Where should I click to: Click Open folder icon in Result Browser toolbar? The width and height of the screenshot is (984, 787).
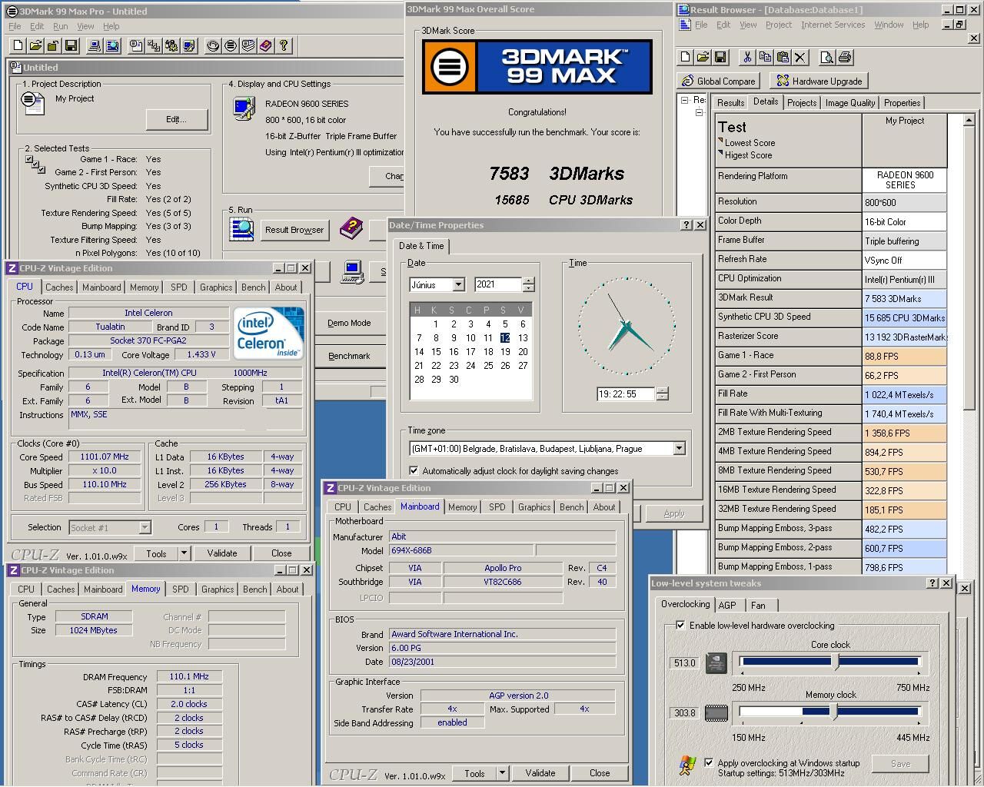point(703,57)
